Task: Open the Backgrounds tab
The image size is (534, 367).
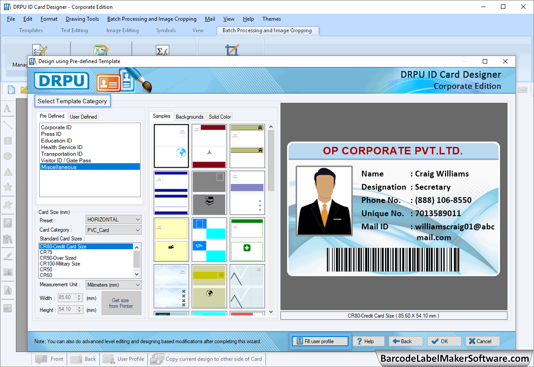Action: coord(189,116)
